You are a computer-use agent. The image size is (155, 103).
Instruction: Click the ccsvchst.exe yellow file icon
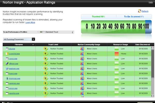[x=7, y=54]
